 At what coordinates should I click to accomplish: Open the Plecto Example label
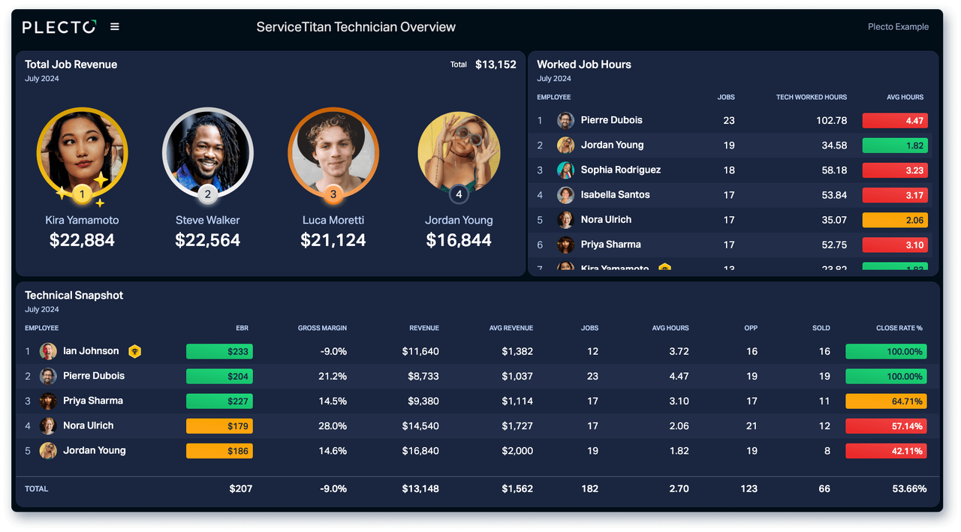[898, 27]
